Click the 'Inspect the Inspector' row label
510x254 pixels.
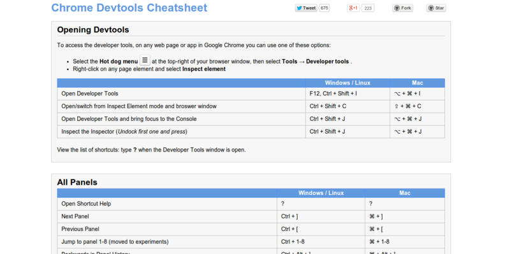click(124, 132)
